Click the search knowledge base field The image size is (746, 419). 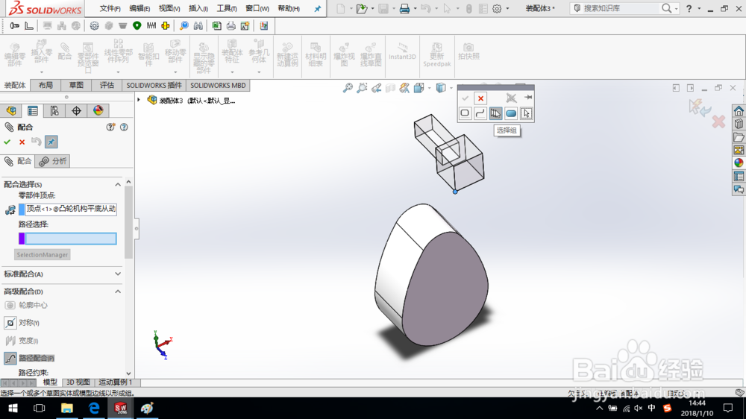coord(618,8)
